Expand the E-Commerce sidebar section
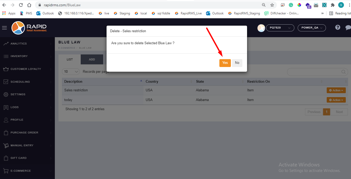Screen dimensions: 351x179 (21, 171)
